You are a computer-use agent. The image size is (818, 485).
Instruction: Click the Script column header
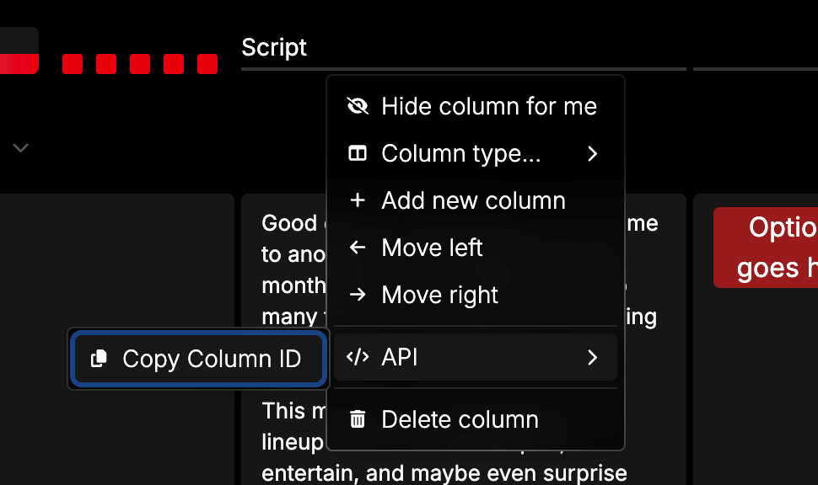point(274,48)
